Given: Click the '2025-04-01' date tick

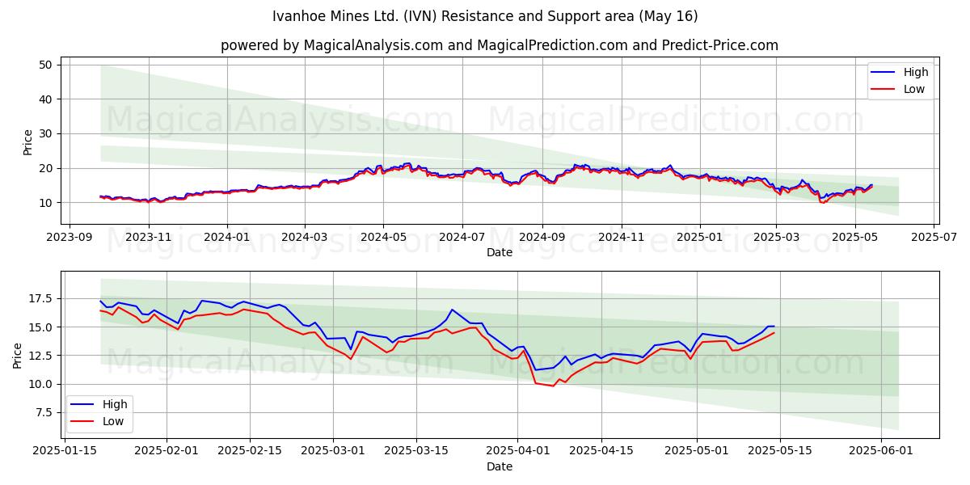Looking at the screenshot, I should coord(516,451).
